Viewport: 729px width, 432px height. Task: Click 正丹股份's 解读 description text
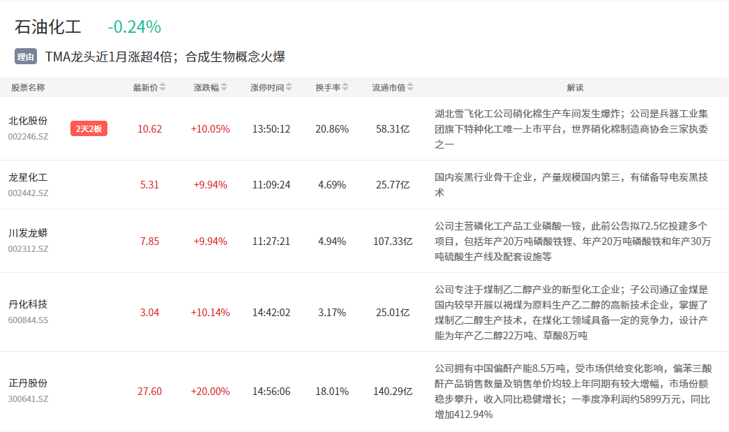click(573, 391)
